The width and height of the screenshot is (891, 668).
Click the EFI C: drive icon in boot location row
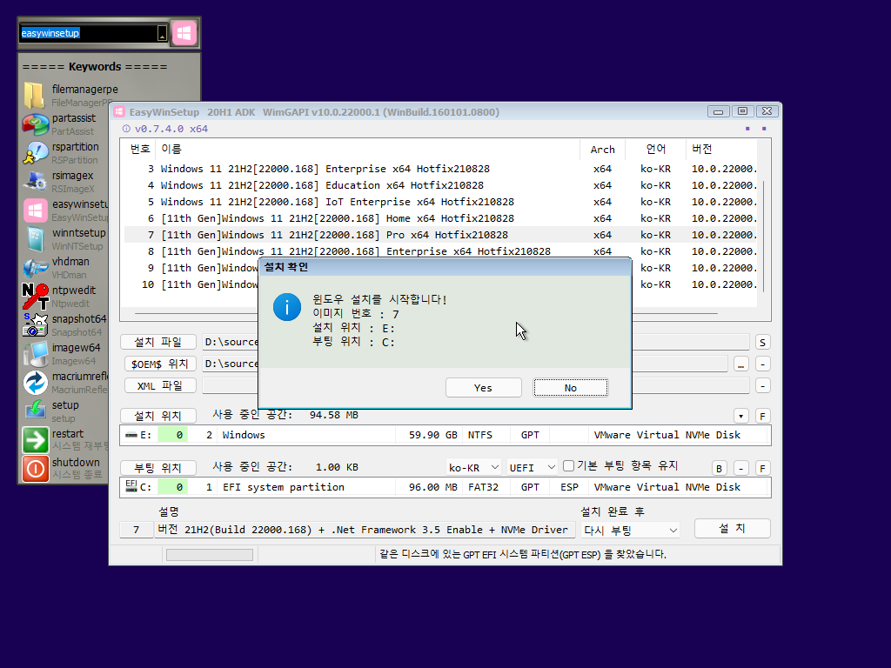131,485
